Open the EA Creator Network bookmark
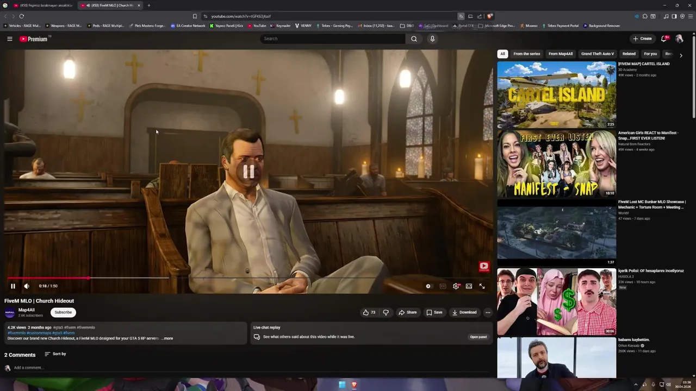 tap(188, 26)
